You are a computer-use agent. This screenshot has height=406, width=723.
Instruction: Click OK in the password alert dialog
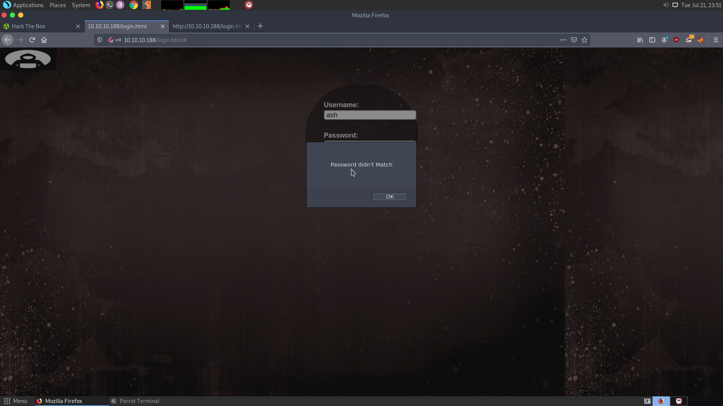(389, 197)
